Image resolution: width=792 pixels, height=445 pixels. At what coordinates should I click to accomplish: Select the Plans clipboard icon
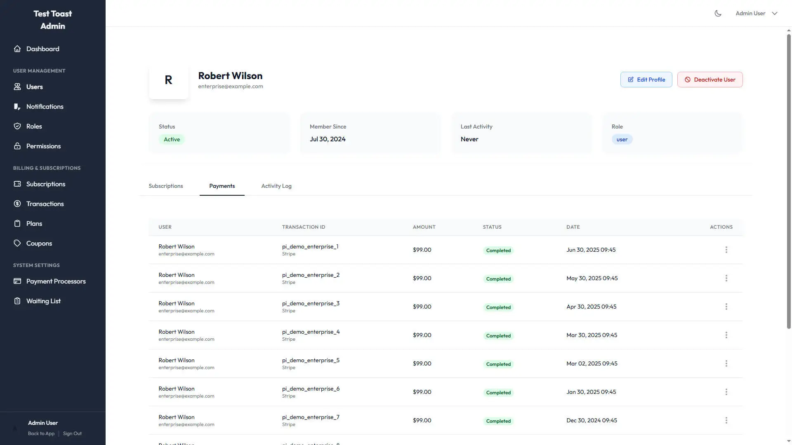[x=17, y=223]
